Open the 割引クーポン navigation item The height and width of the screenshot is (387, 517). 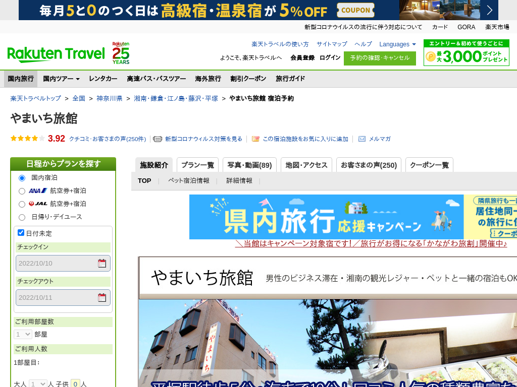248,79
